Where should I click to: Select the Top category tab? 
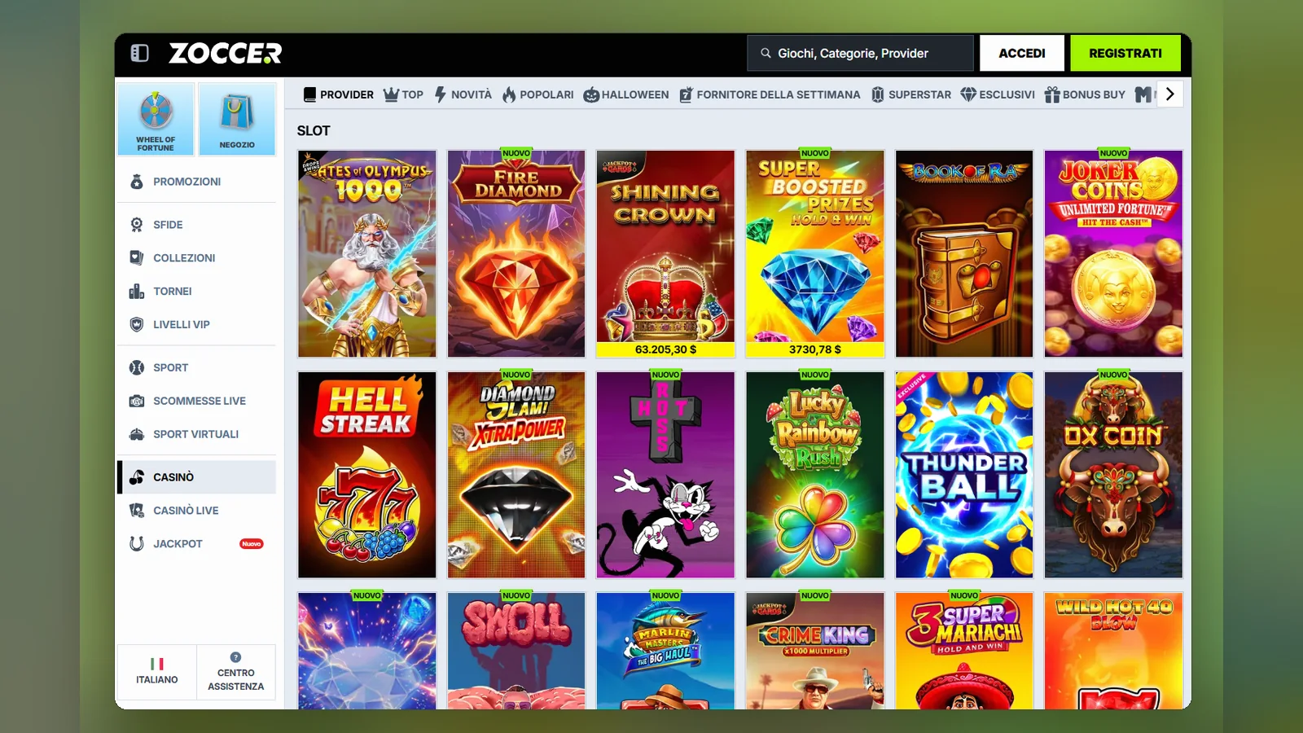(403, 94)
